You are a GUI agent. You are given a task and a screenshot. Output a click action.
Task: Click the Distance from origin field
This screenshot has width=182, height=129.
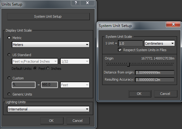[155, 73]
